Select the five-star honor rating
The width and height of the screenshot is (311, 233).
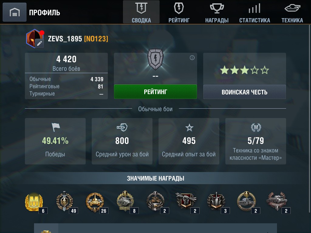point(244,70)
